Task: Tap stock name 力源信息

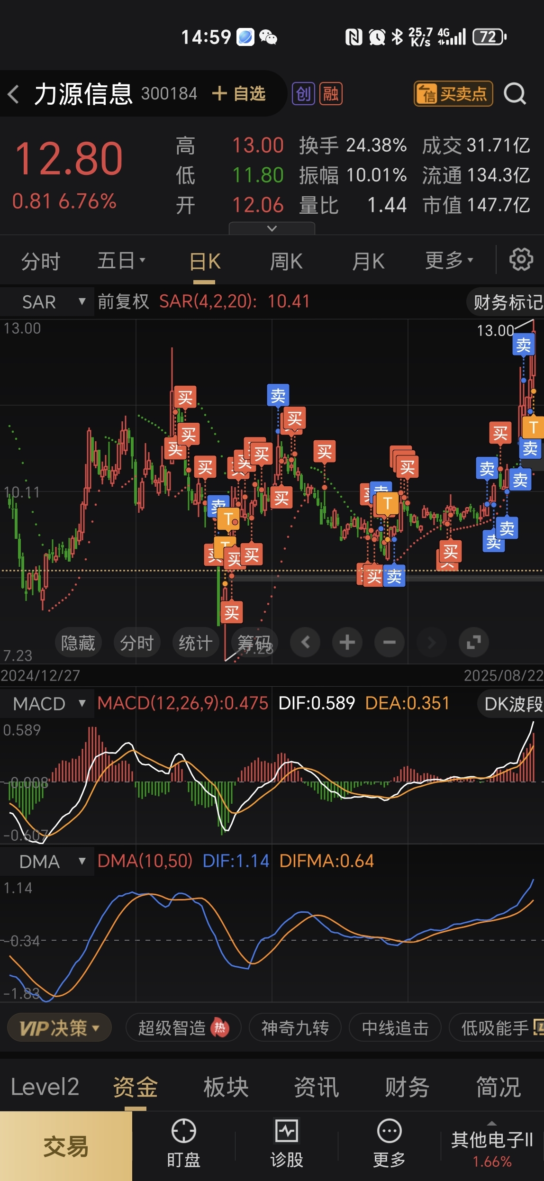Action: 83,94
